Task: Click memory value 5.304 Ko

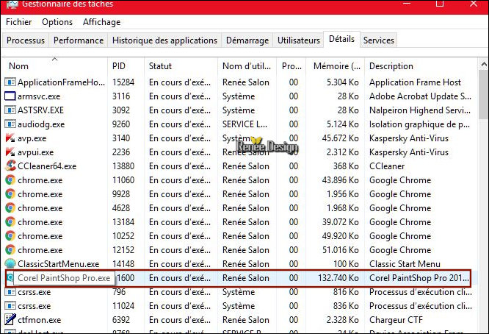Action: (x=343, y=82)
